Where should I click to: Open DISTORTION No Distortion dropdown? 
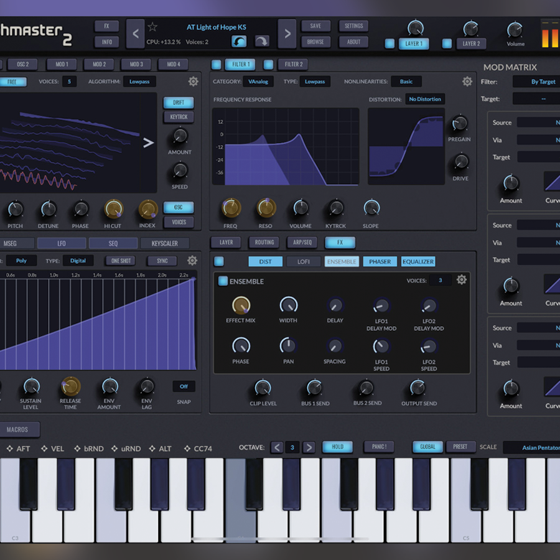425,100
